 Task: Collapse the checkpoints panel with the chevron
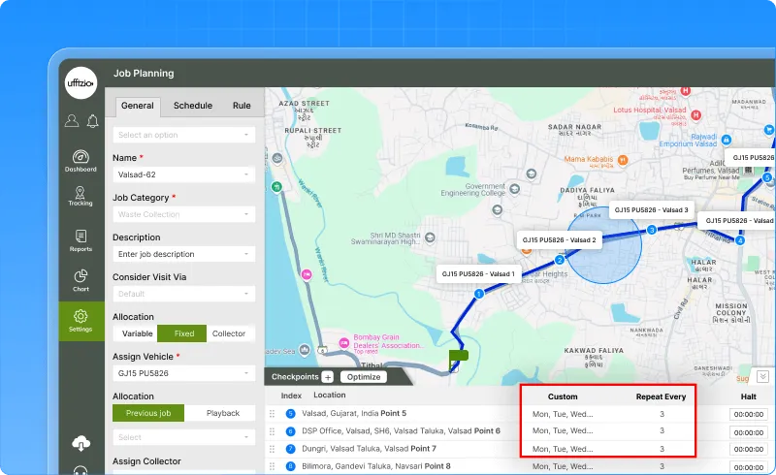(762, 377)
